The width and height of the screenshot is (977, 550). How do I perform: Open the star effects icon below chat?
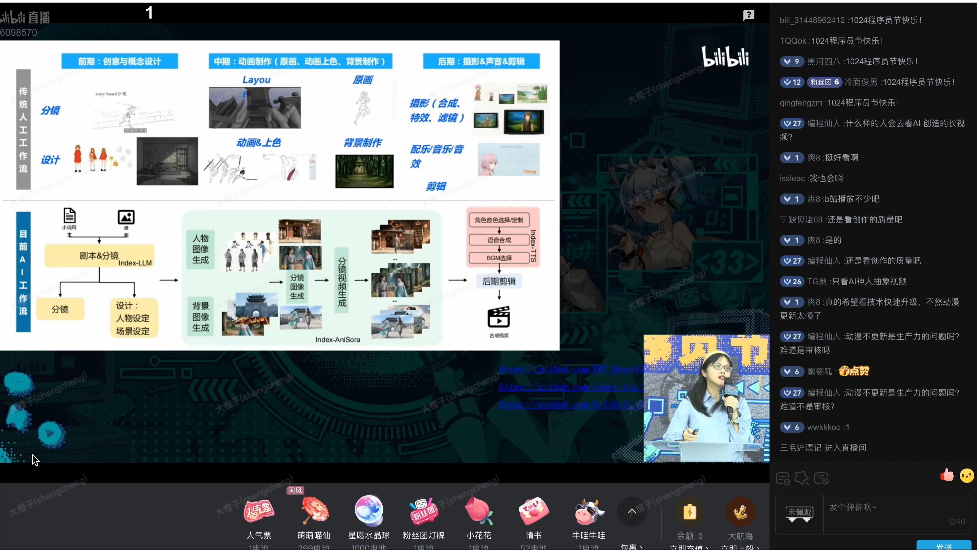pos(801,478)
